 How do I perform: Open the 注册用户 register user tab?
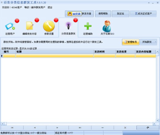click(10, 28)
